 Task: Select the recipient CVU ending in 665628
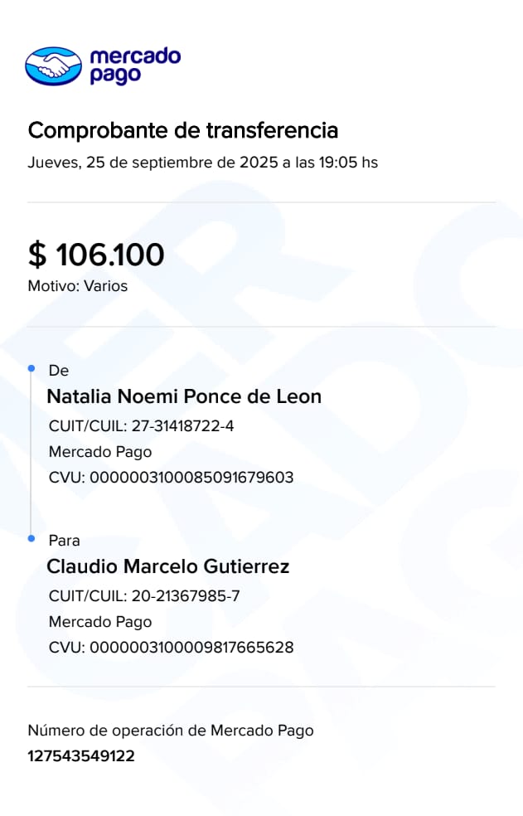[x=172, y=648]
